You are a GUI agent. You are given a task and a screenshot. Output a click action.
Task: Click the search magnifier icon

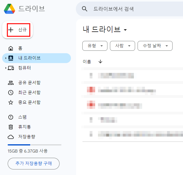click(x=84, y=9)
